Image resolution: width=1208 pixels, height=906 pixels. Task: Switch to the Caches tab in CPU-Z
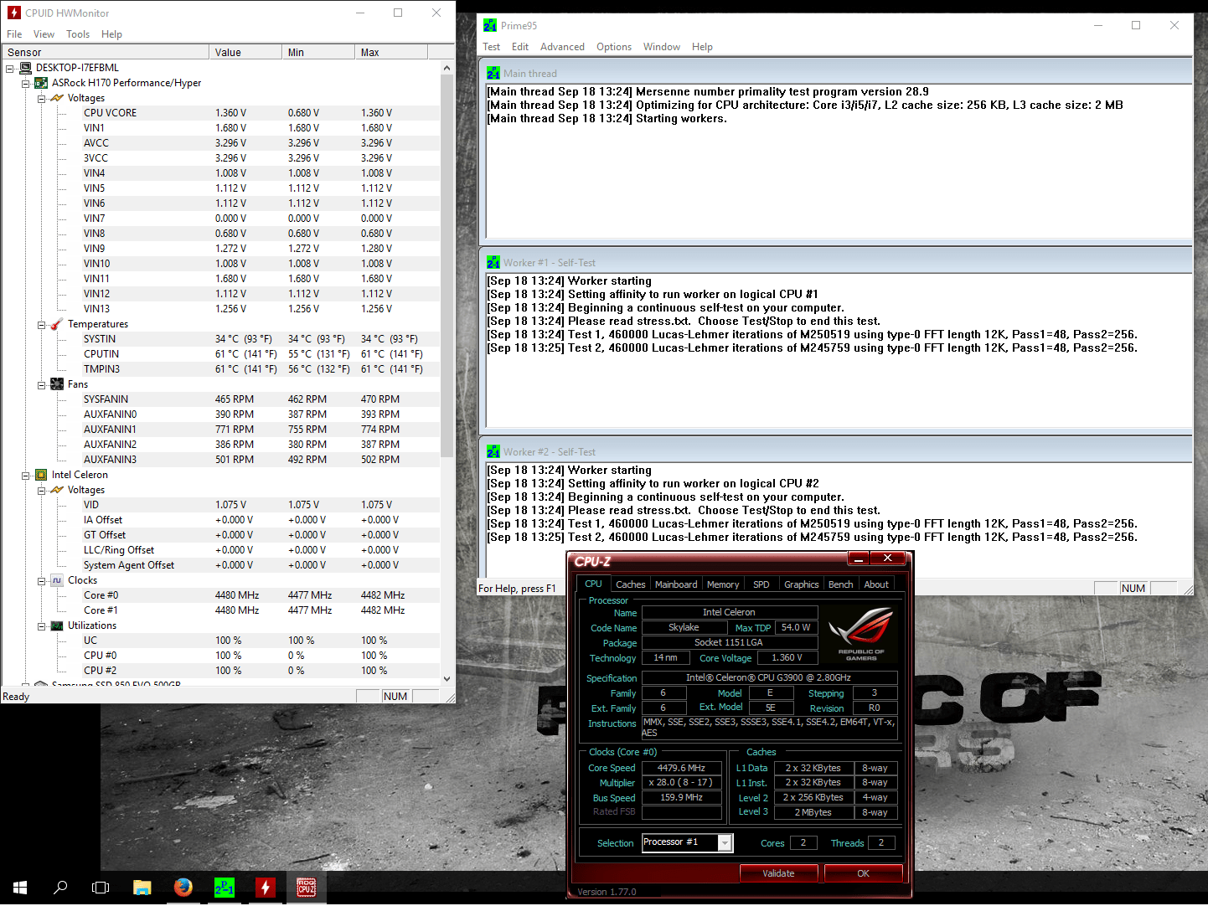[630, 584]
